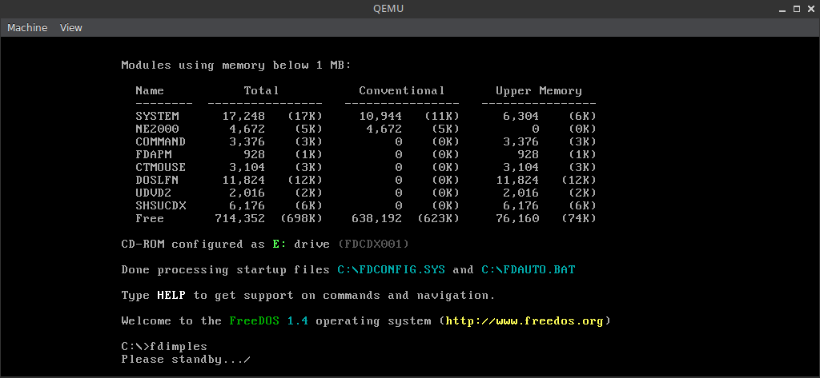Click the SHSUCDX module name
The height and width of the screenshot is (378, 820).
(x=160, y=205)
